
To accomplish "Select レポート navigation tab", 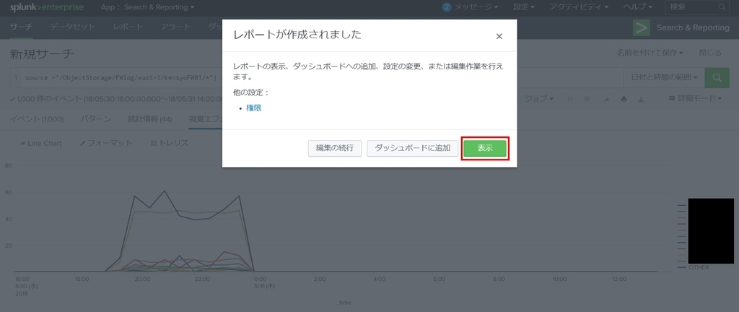I will (x=128, y=27).
